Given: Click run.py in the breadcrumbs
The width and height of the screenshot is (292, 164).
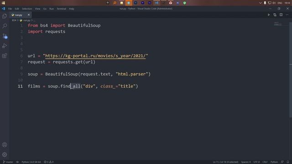Looking at the screenshot, I should coord(26,20).
